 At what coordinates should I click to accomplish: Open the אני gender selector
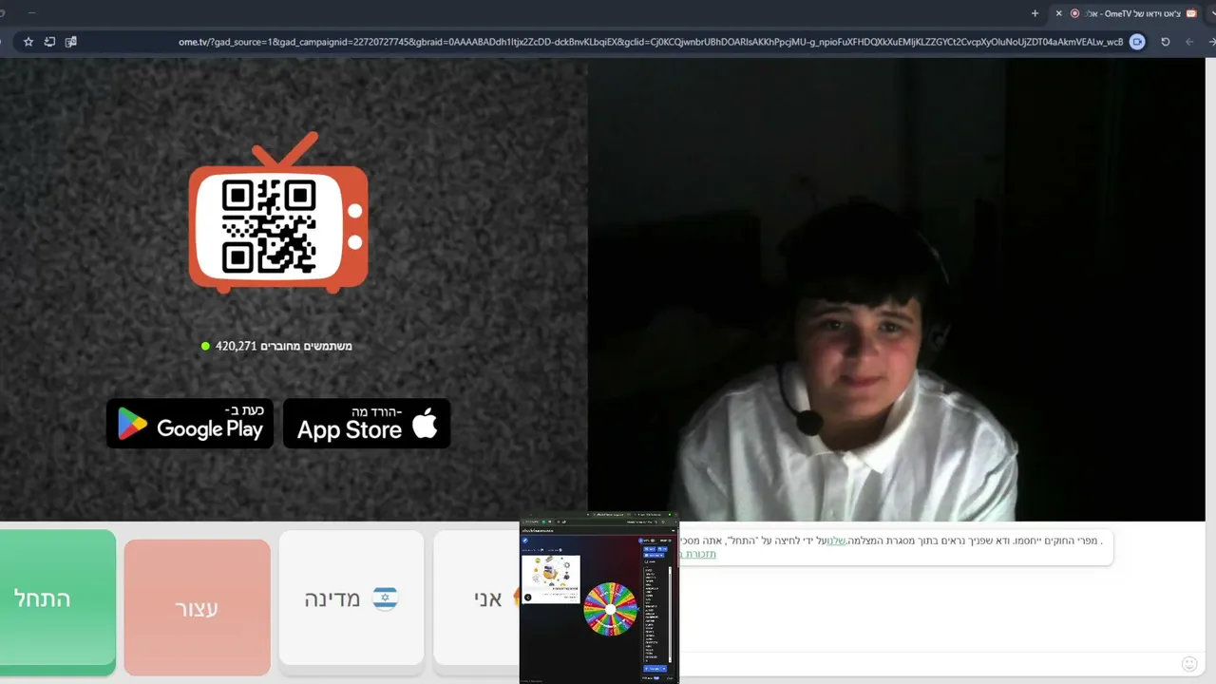(x=477, y=598)
